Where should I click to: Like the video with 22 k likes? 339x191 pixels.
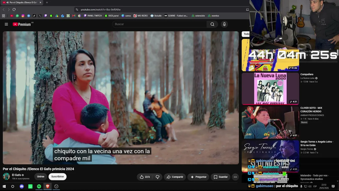tap(145, 177)
